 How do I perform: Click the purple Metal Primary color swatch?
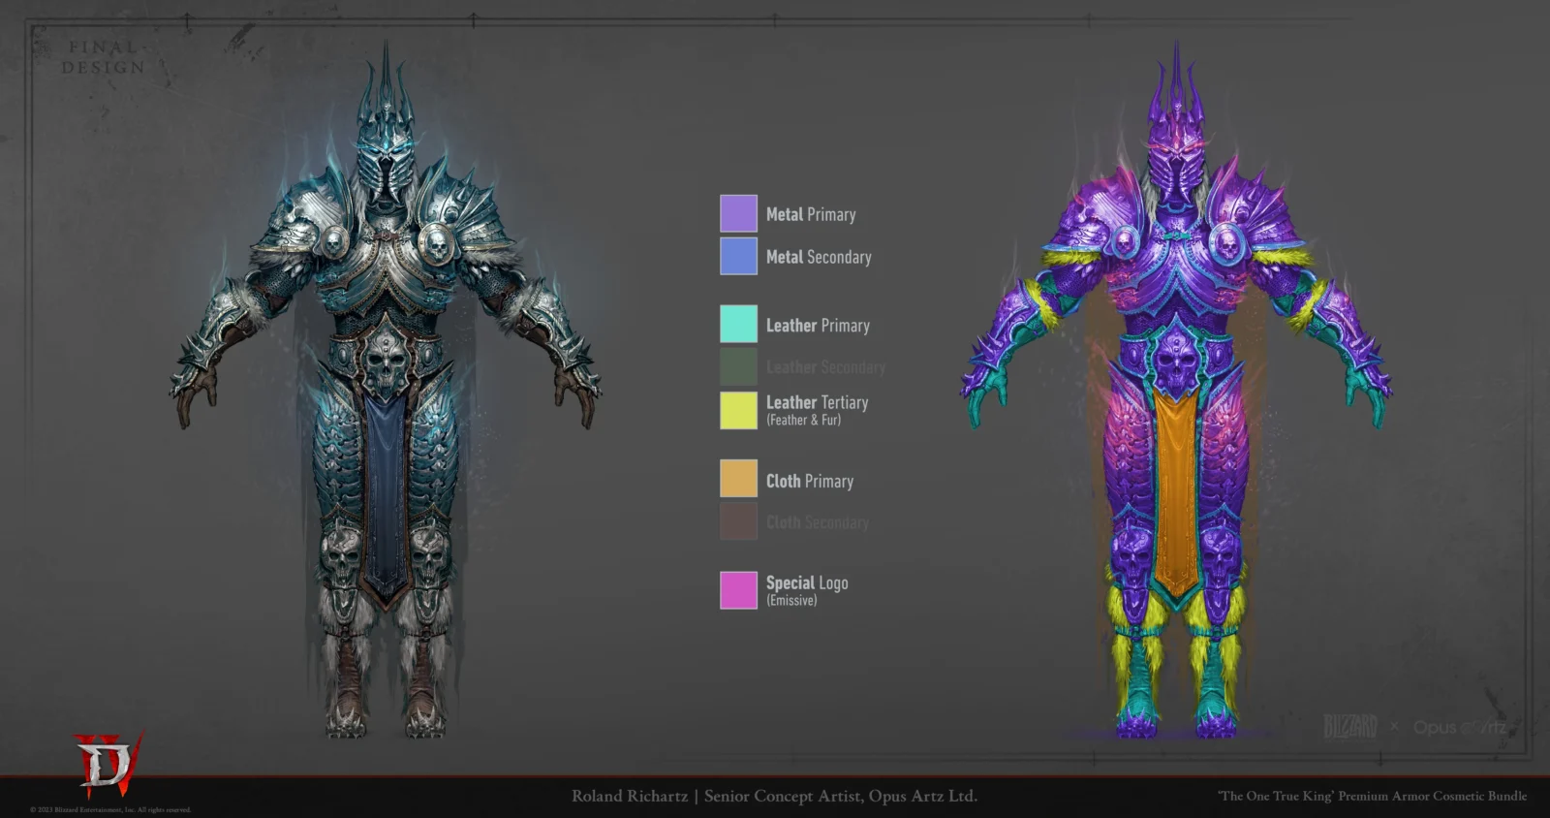738,213
